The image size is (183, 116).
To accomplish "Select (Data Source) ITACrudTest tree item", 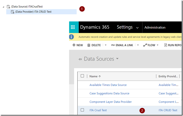I will tap(27, 7).
